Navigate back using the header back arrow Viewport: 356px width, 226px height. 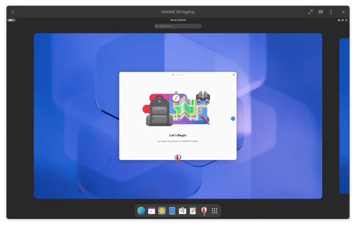[x=12, y=11]
